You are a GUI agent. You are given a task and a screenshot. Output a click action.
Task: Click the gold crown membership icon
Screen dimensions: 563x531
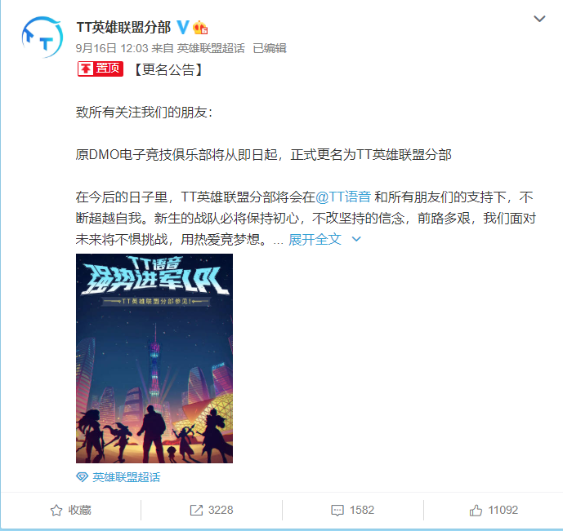pos(200,28)
